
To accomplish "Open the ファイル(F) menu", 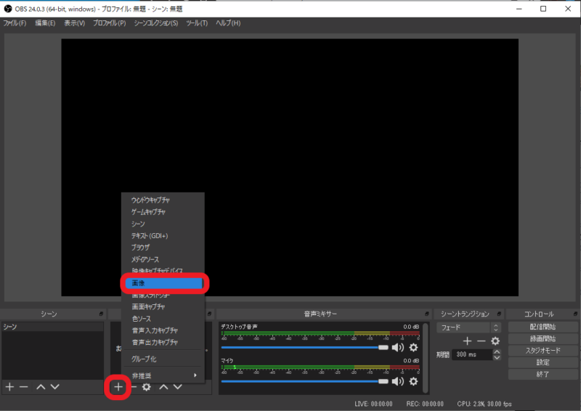I will tap(15, 23).
